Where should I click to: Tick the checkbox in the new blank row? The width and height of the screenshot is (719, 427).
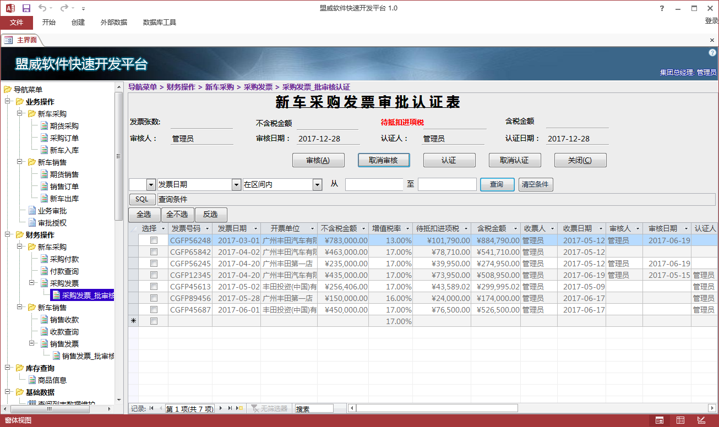coord(154,321)
